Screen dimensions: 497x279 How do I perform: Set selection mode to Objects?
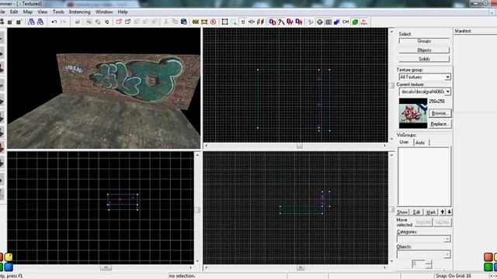pos(424,50)
